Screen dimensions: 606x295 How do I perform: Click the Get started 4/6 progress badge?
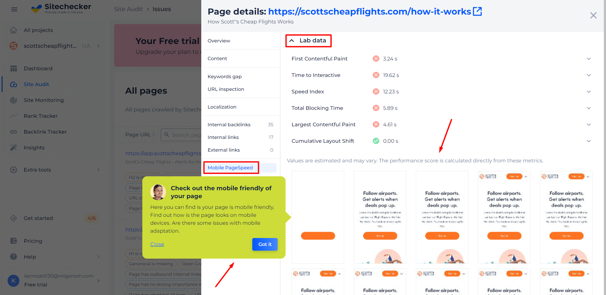click(x=92, y=218)
